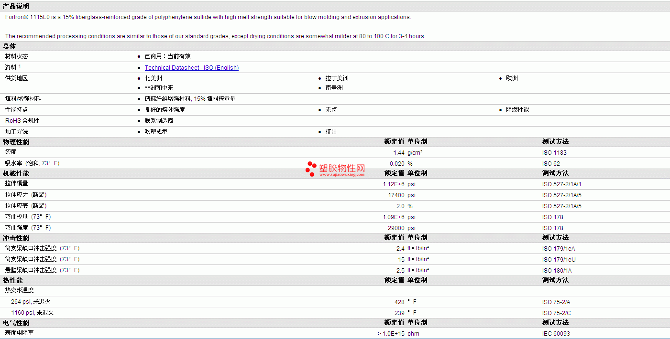Select the 玻璃纤维增强材料, 15% 填料按重量 value
This screenshot has width=670, height=339.
pyautogui.click(x=190, y=99)
